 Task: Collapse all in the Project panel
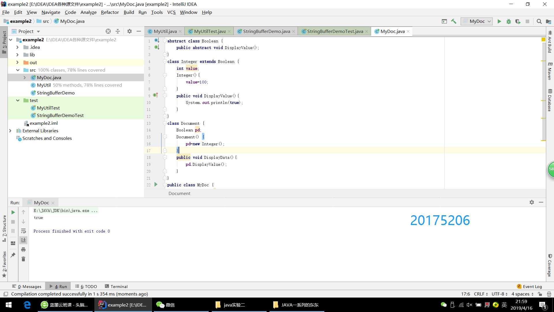point(118,31)
